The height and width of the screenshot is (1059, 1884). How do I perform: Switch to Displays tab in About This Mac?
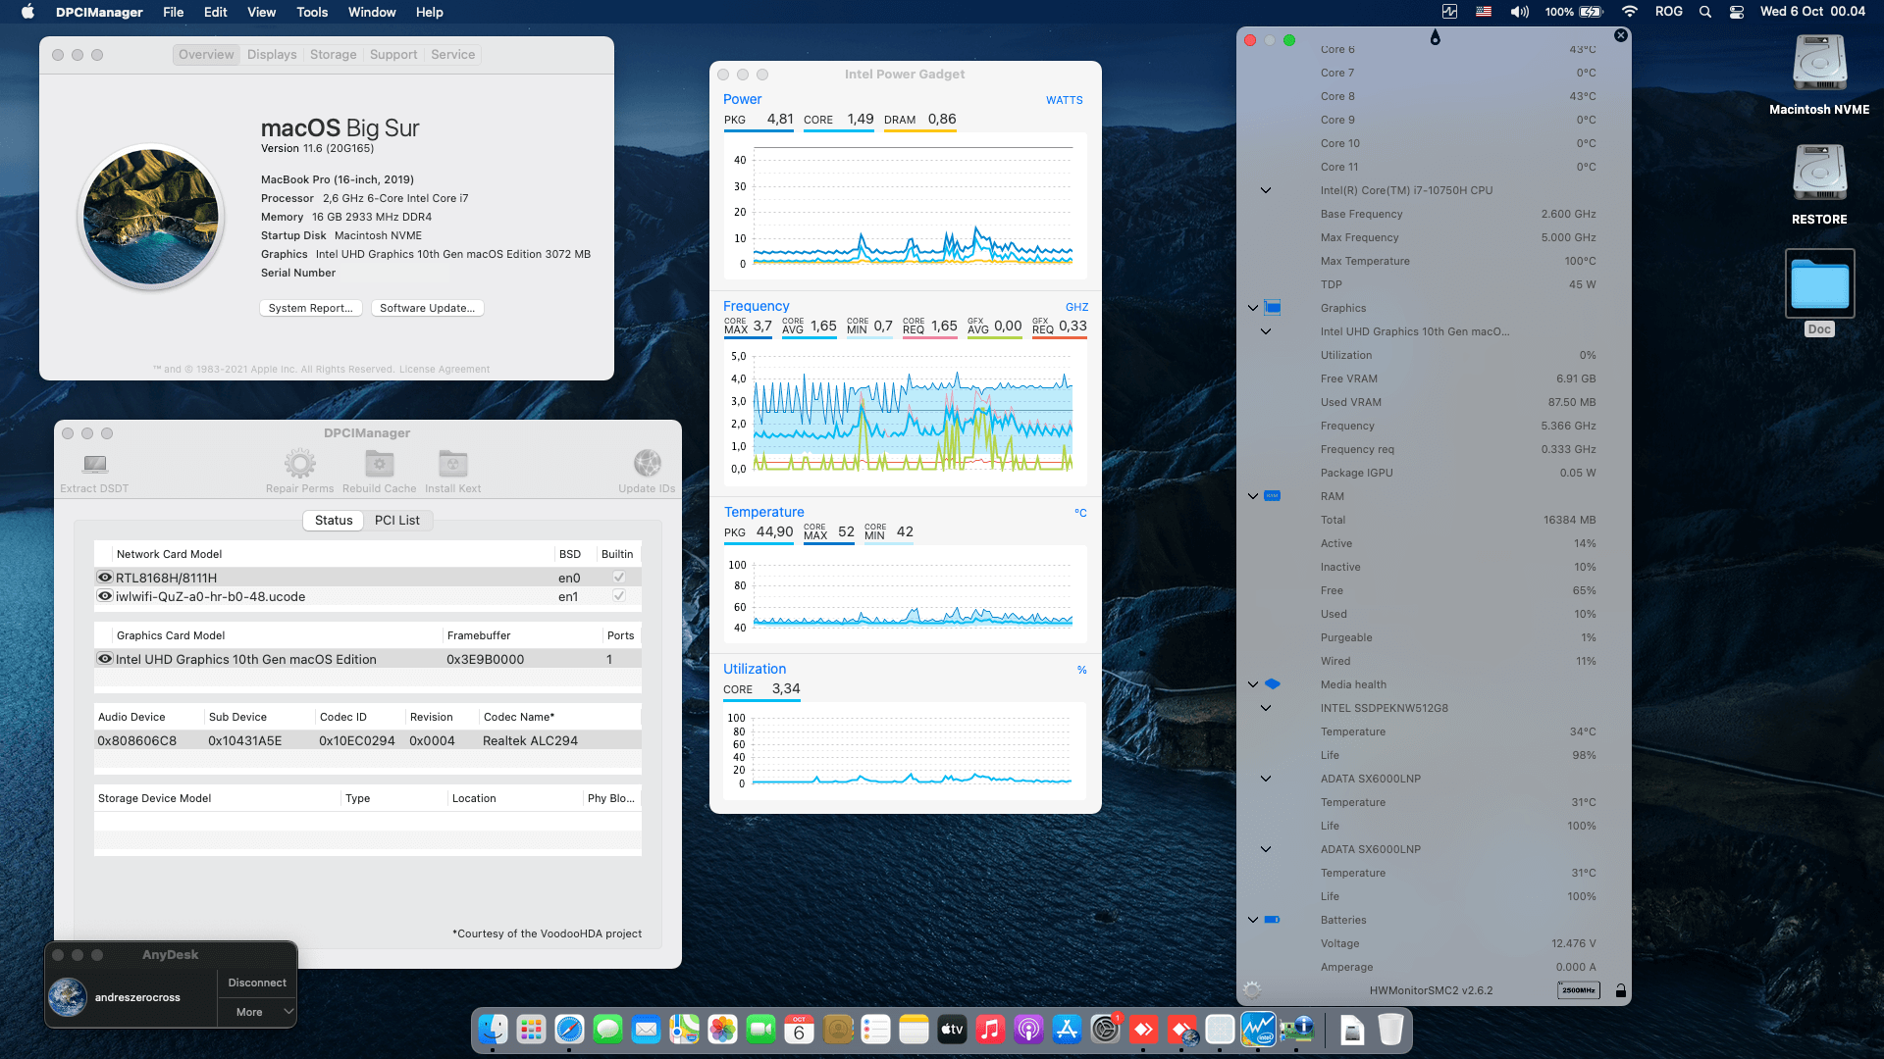point(272,55)
